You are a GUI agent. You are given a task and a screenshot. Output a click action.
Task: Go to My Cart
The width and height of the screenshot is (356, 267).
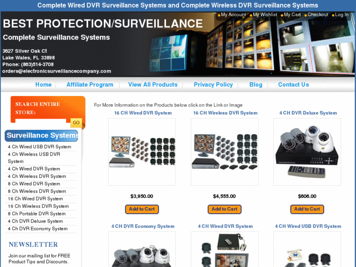click(292, 15)
